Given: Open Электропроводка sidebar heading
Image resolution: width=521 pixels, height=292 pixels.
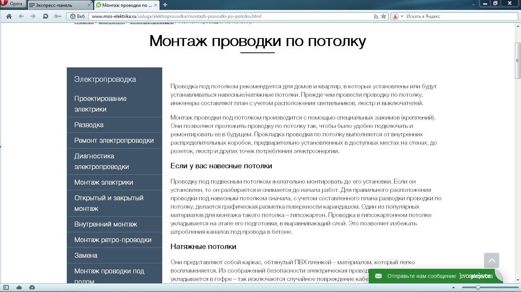Looking at the screenshot, I should (x=105, y=79).
